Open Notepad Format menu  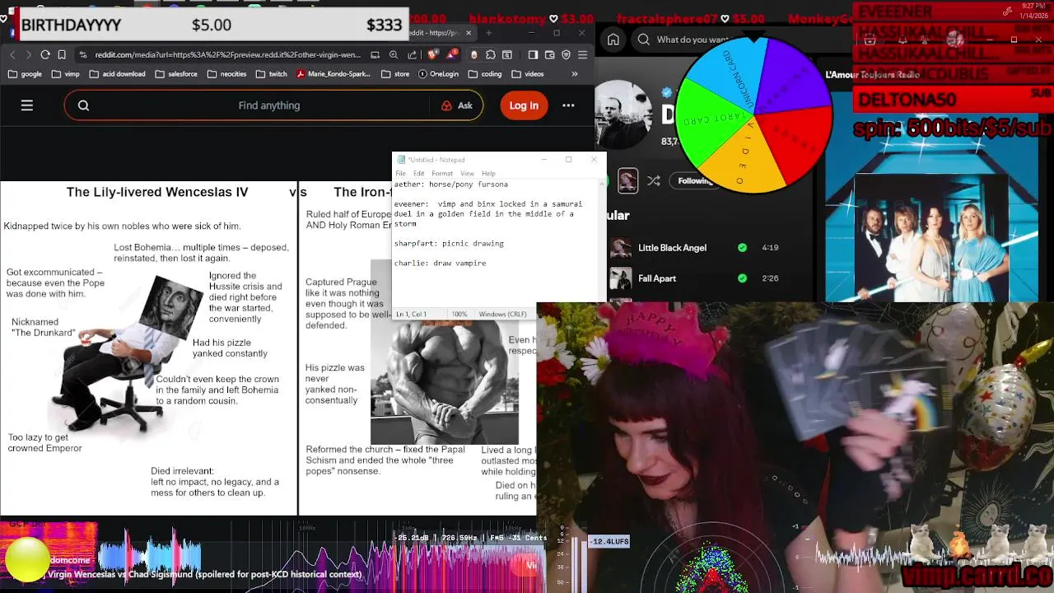[x=442, y=174]
